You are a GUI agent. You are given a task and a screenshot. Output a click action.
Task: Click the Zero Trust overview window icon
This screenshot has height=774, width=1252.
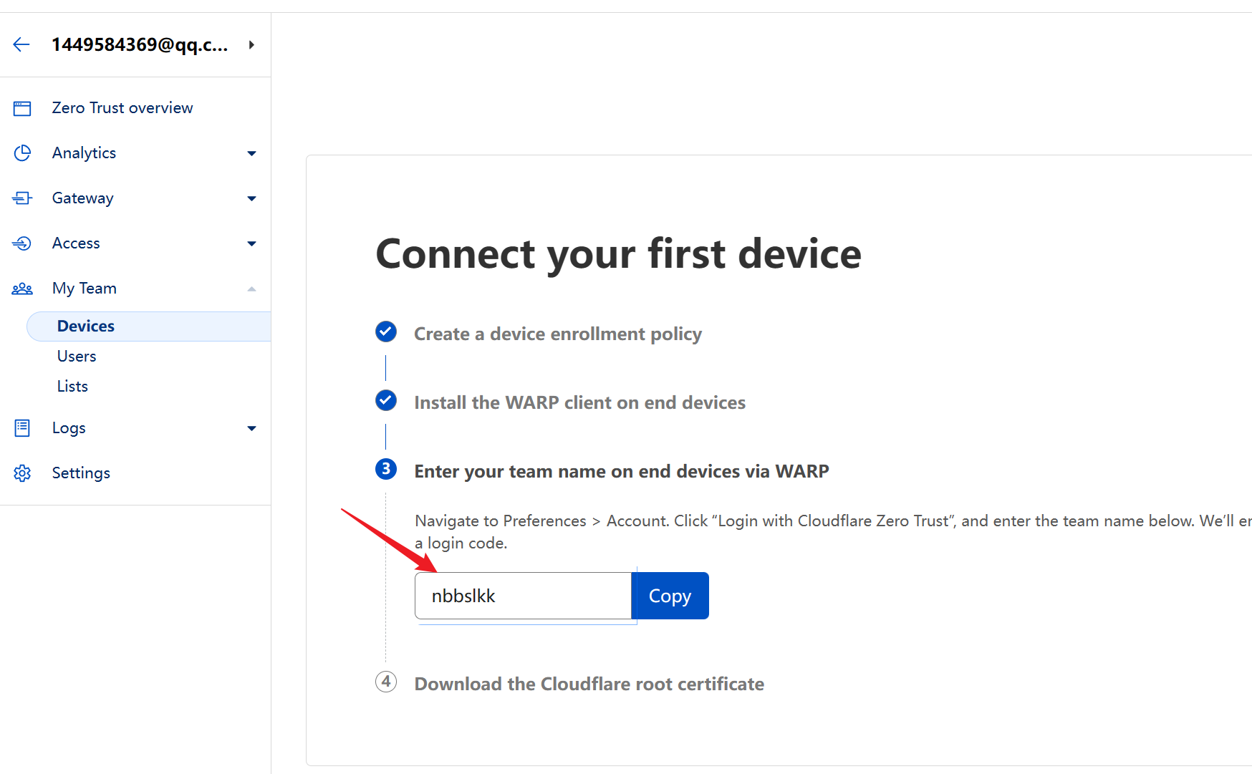point(22,108)
